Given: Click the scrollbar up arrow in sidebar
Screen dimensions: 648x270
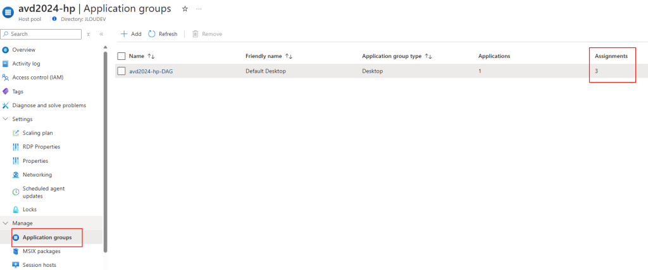Looking at the screenshot, I should tap(106, 47).
